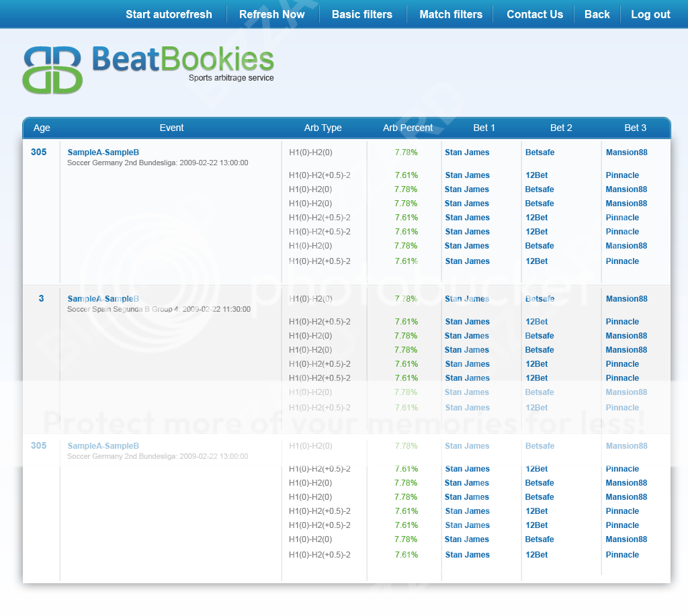The height and width of the screenshot is (616, 688).
Task: Click Refresh Now in the navigation bar
Action: click(272, 15)
